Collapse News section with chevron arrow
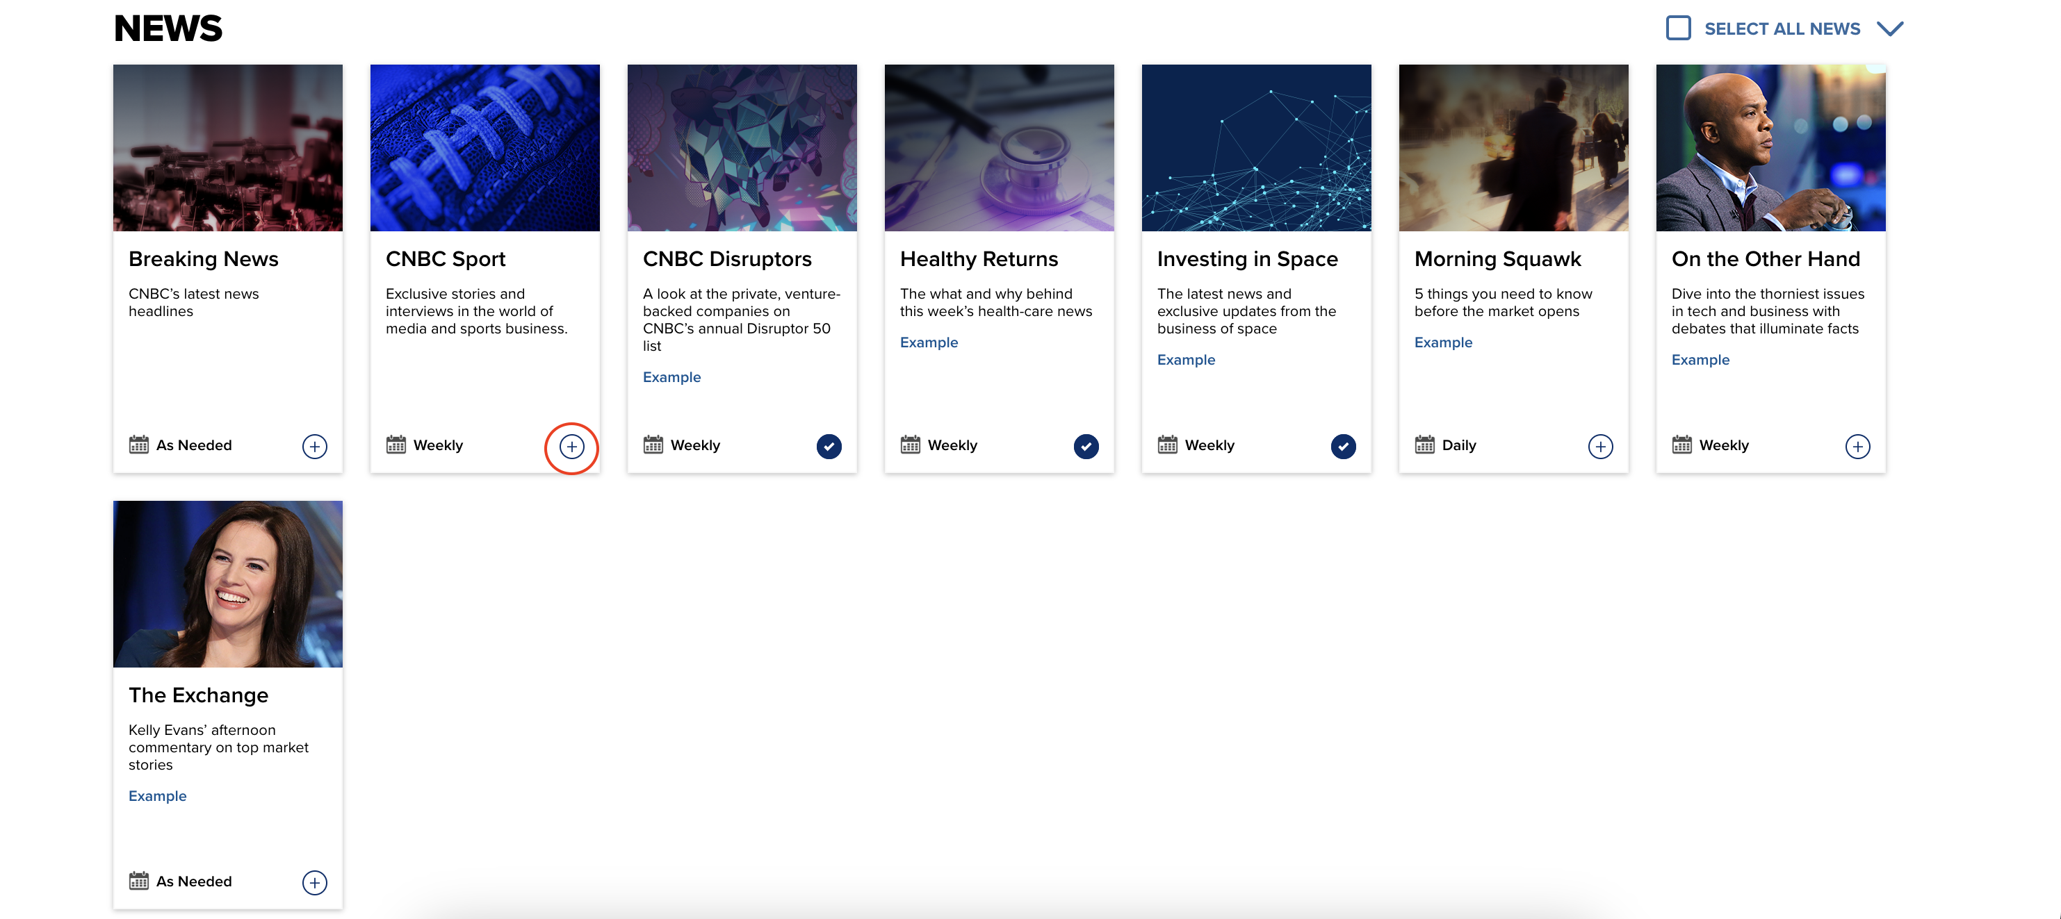Image resolution: width=2061 pixels, height=919 pixels. point(1890,28)
